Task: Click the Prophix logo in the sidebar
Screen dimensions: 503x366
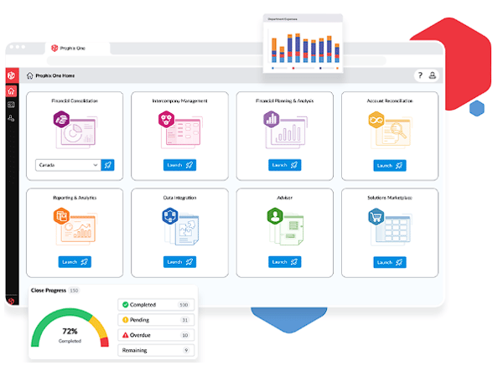Action: click(12, 75)
